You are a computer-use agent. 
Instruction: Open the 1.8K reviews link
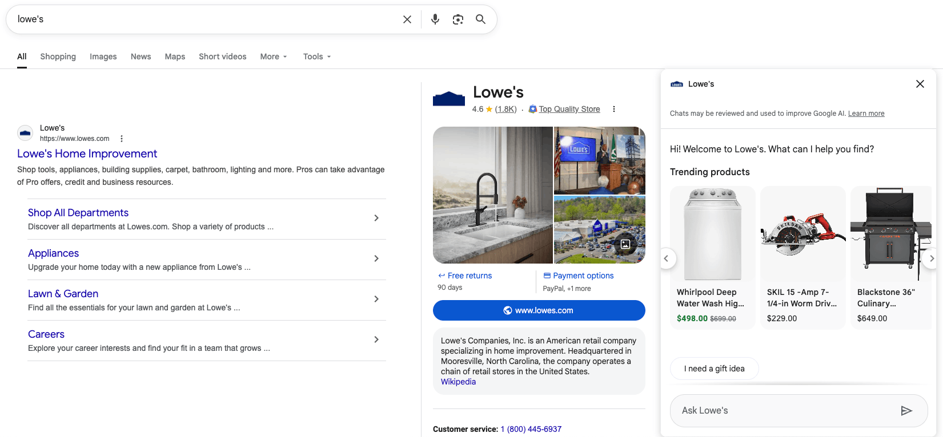[x=505, y=109]
